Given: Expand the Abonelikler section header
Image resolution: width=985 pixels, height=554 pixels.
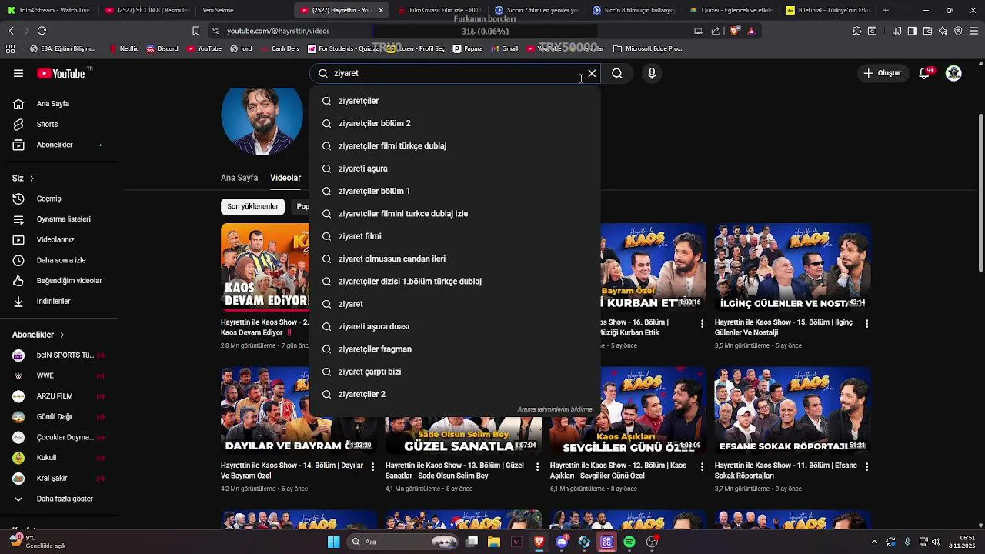Looking at the screenshot, I should pyautogui.click(x=38, y=335).
